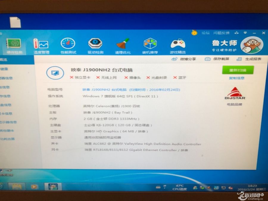Click the RTL8168/8111/8112 Ethernet controller text
The height and width of the screenshot is (201, 268).
136,150
